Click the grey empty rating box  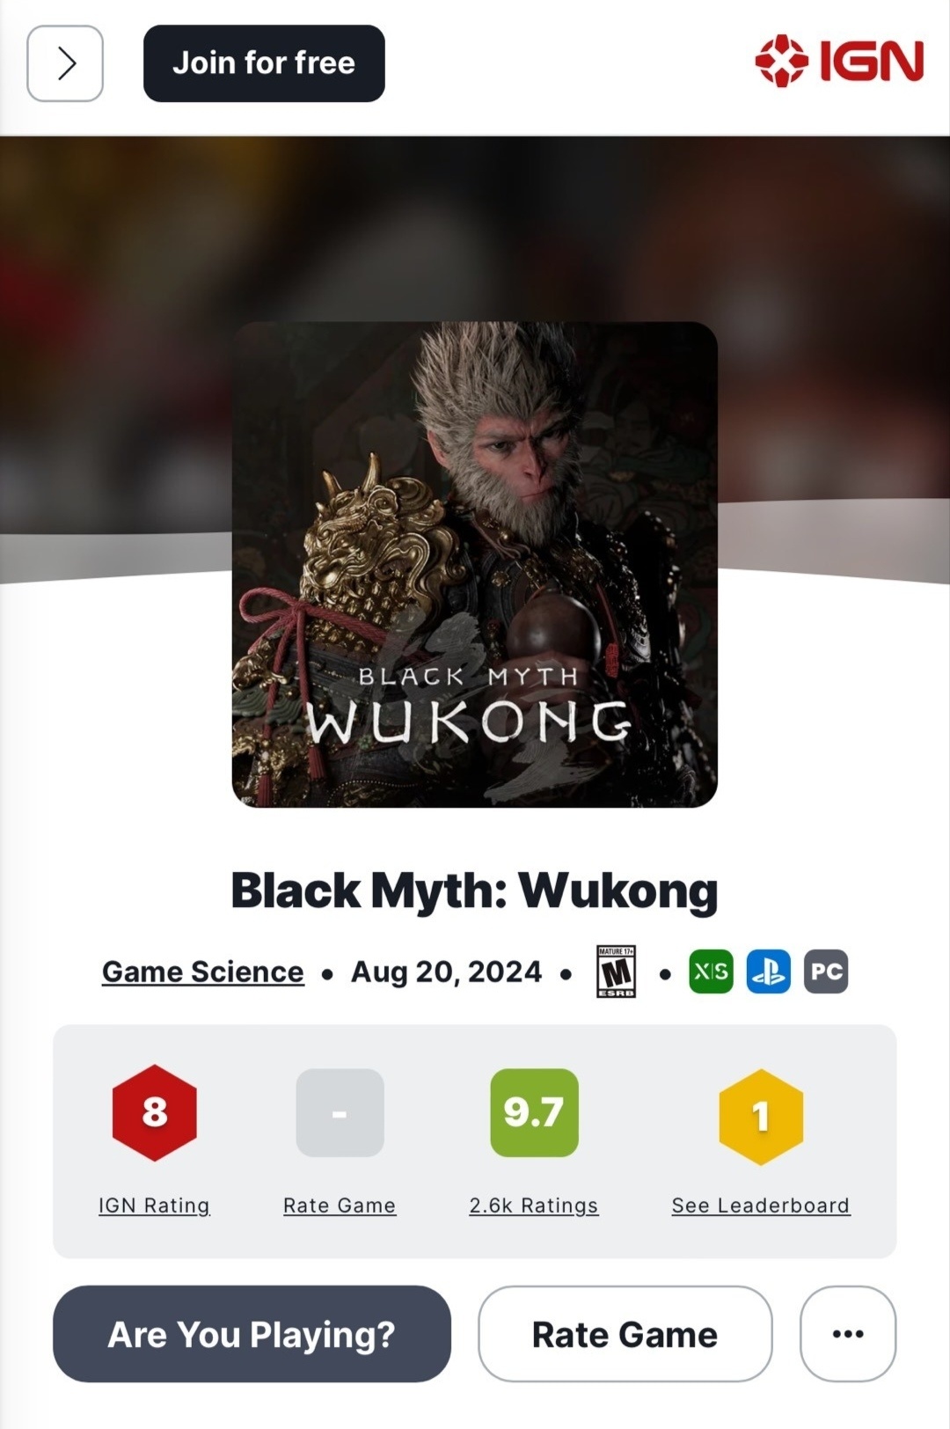tap(340, 1112)
